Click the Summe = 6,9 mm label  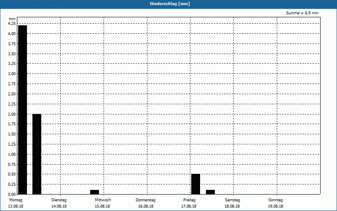point(302,13)
